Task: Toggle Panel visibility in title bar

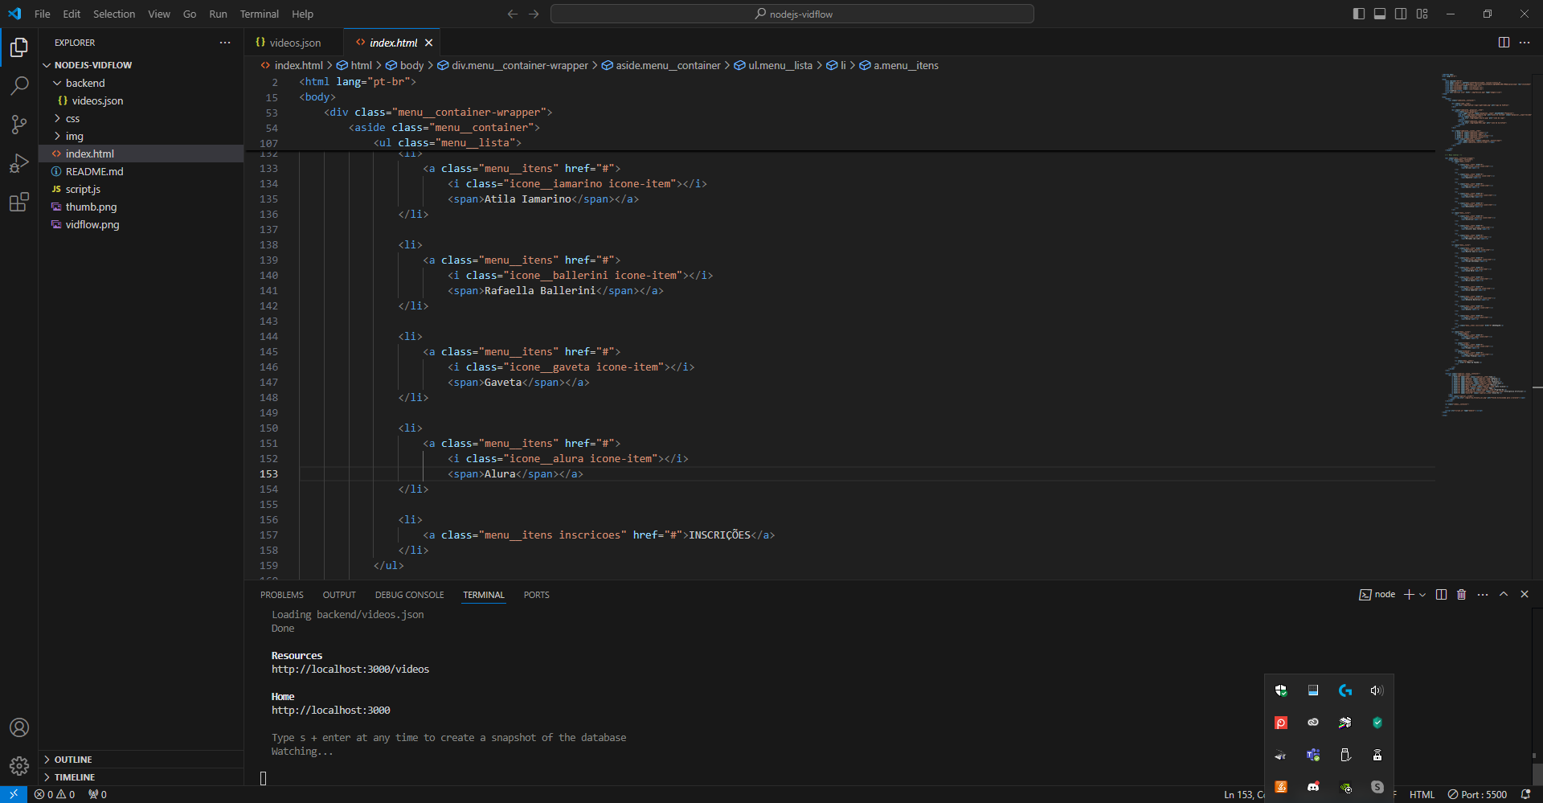Action: click(x=1380, y=14)
